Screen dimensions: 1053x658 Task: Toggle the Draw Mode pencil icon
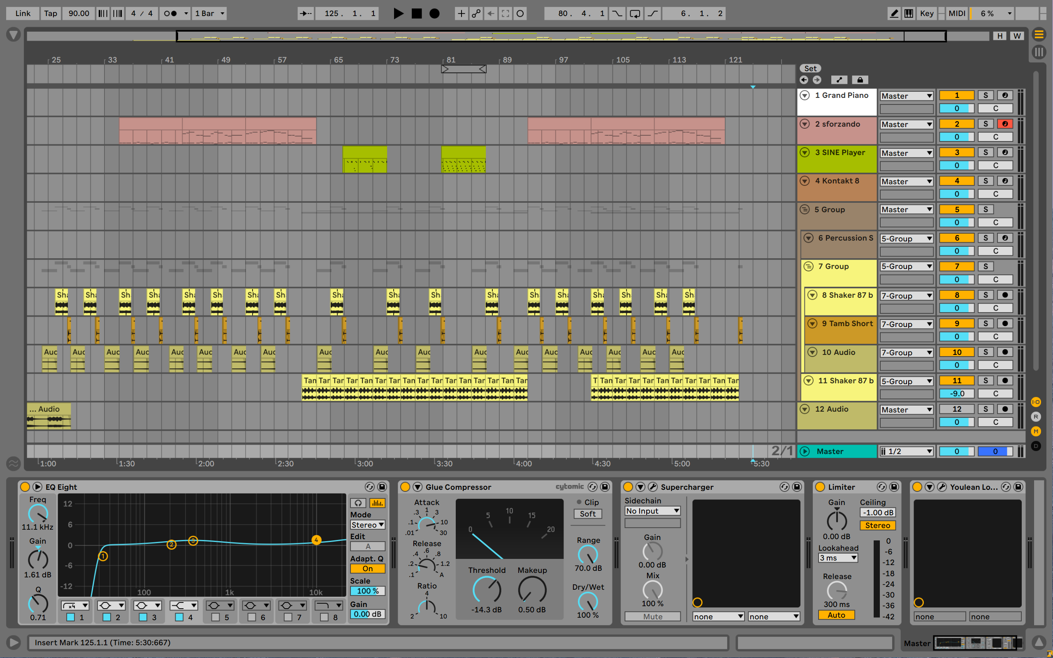pyautogui.click(x=894, y=14)
